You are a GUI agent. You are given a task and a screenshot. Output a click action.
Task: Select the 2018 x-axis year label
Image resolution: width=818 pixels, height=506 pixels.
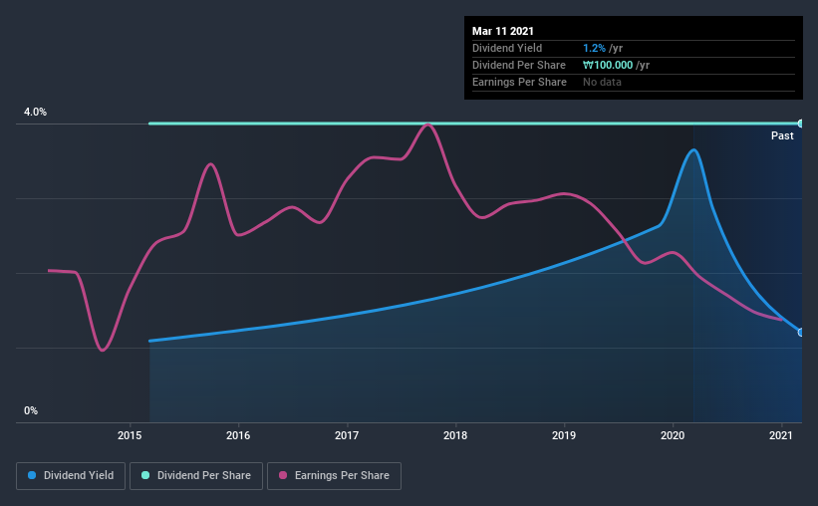point(455,435)
